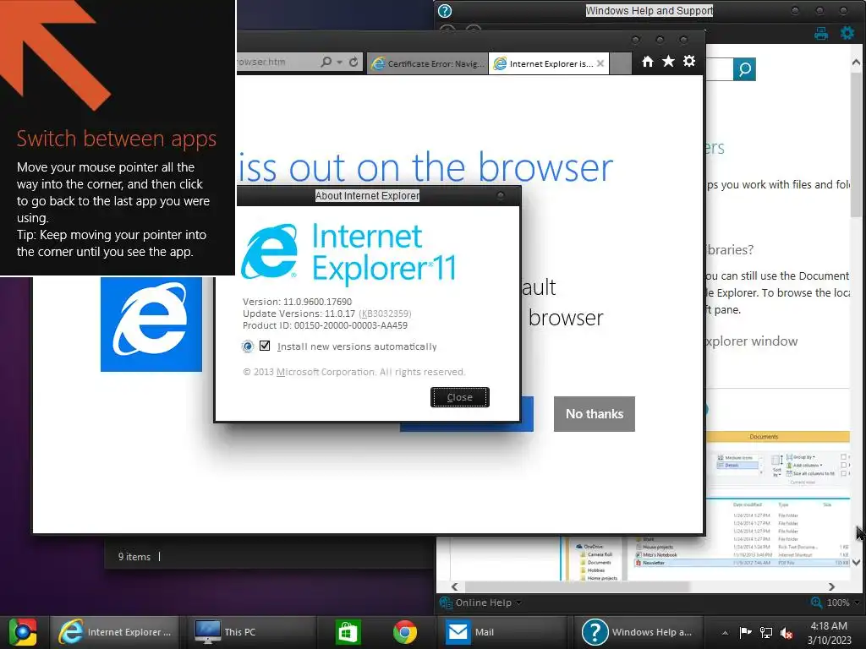Click Help window scroll up arrow
Screen dimensions: 866x649
click(x=856, y=63)
